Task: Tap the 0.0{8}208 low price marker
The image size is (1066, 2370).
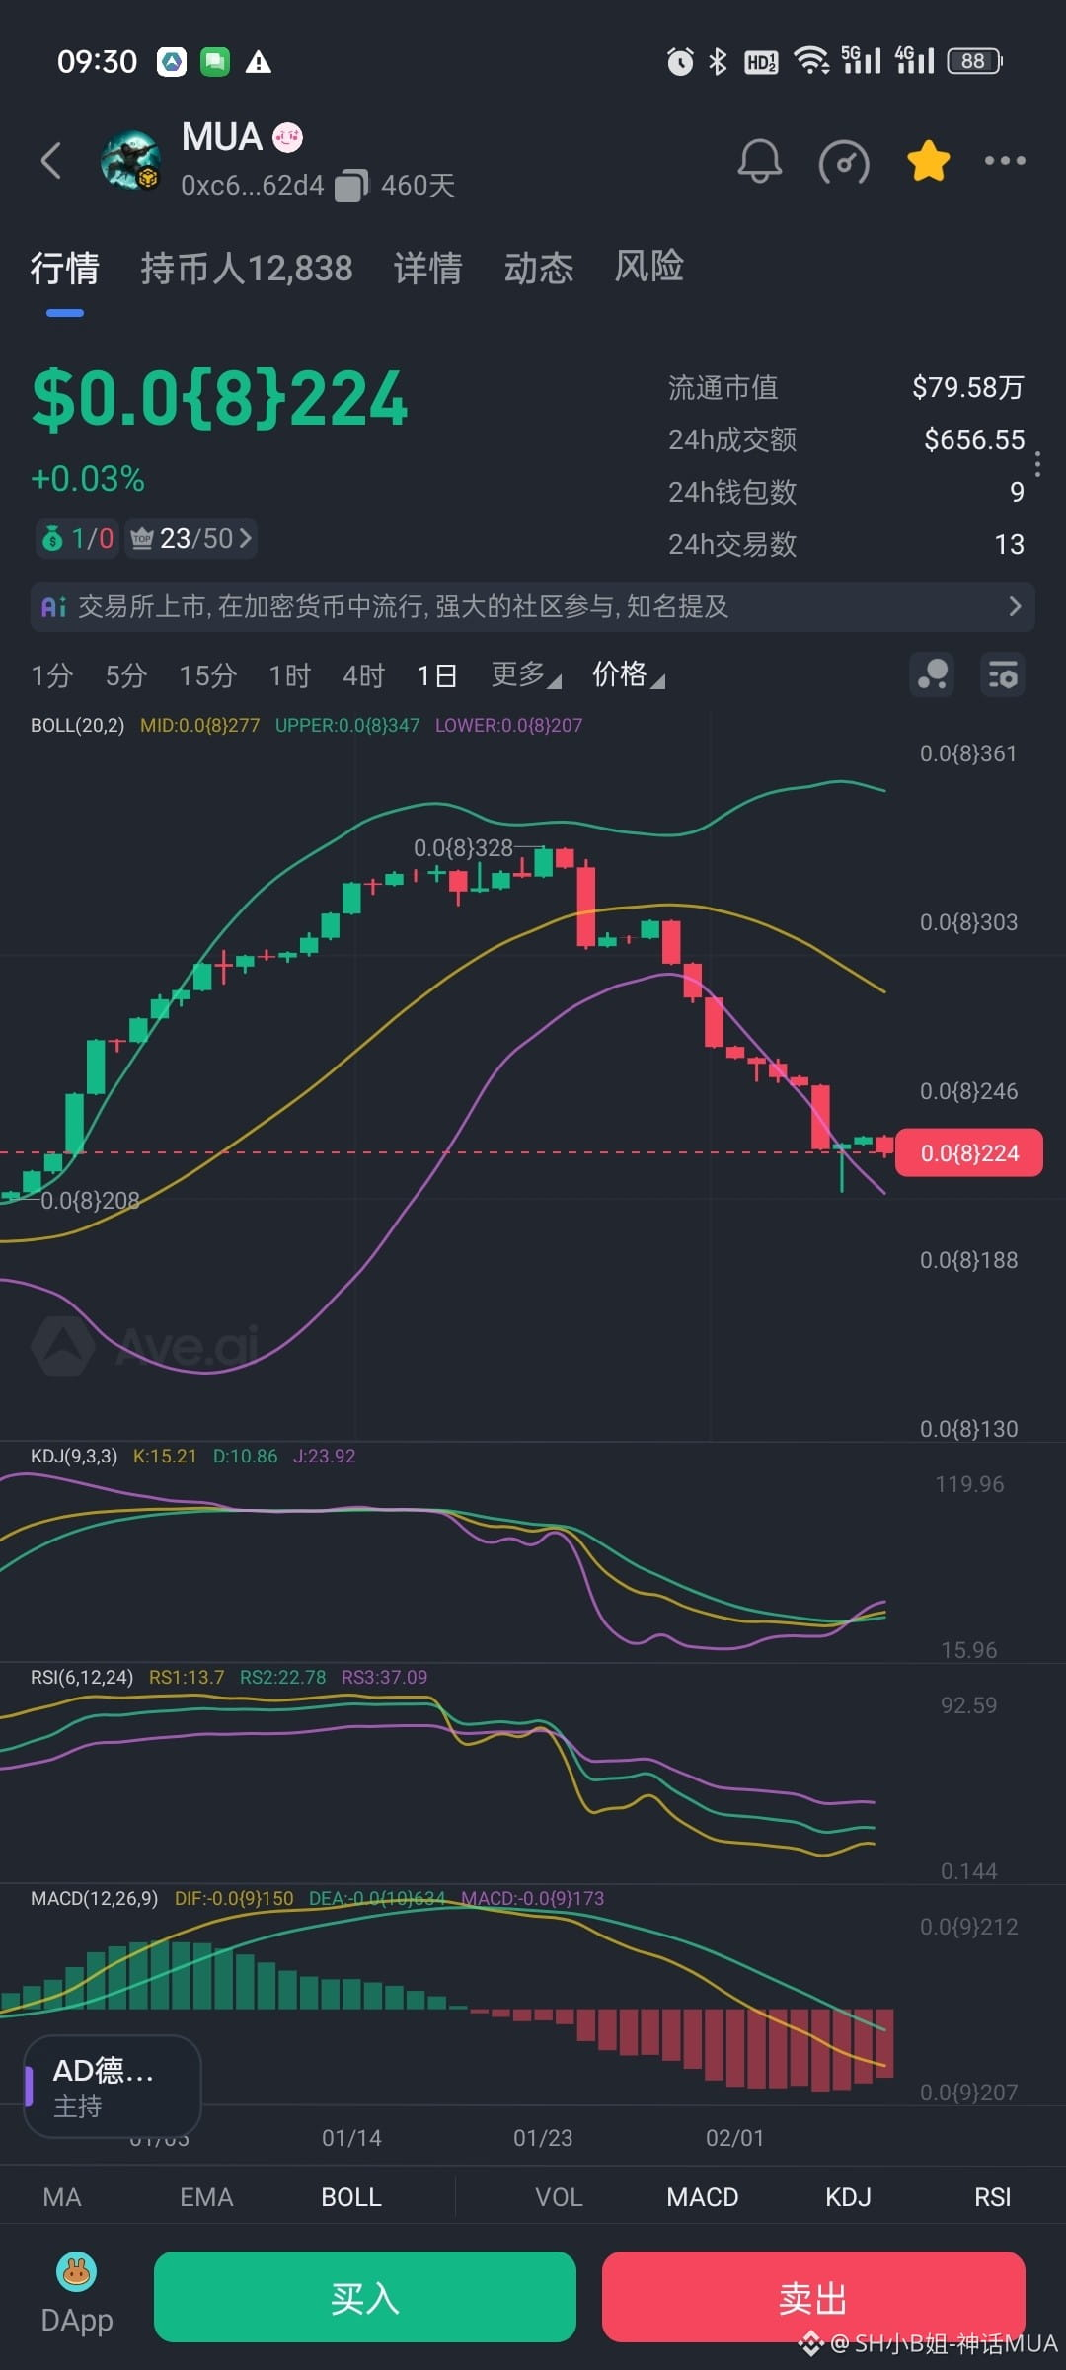Action: [x=90, y=1200]
